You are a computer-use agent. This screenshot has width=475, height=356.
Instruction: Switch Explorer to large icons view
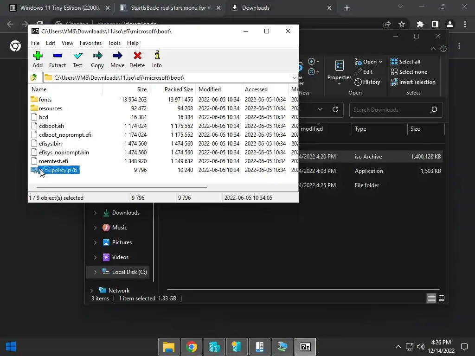[x=442, y=299]
